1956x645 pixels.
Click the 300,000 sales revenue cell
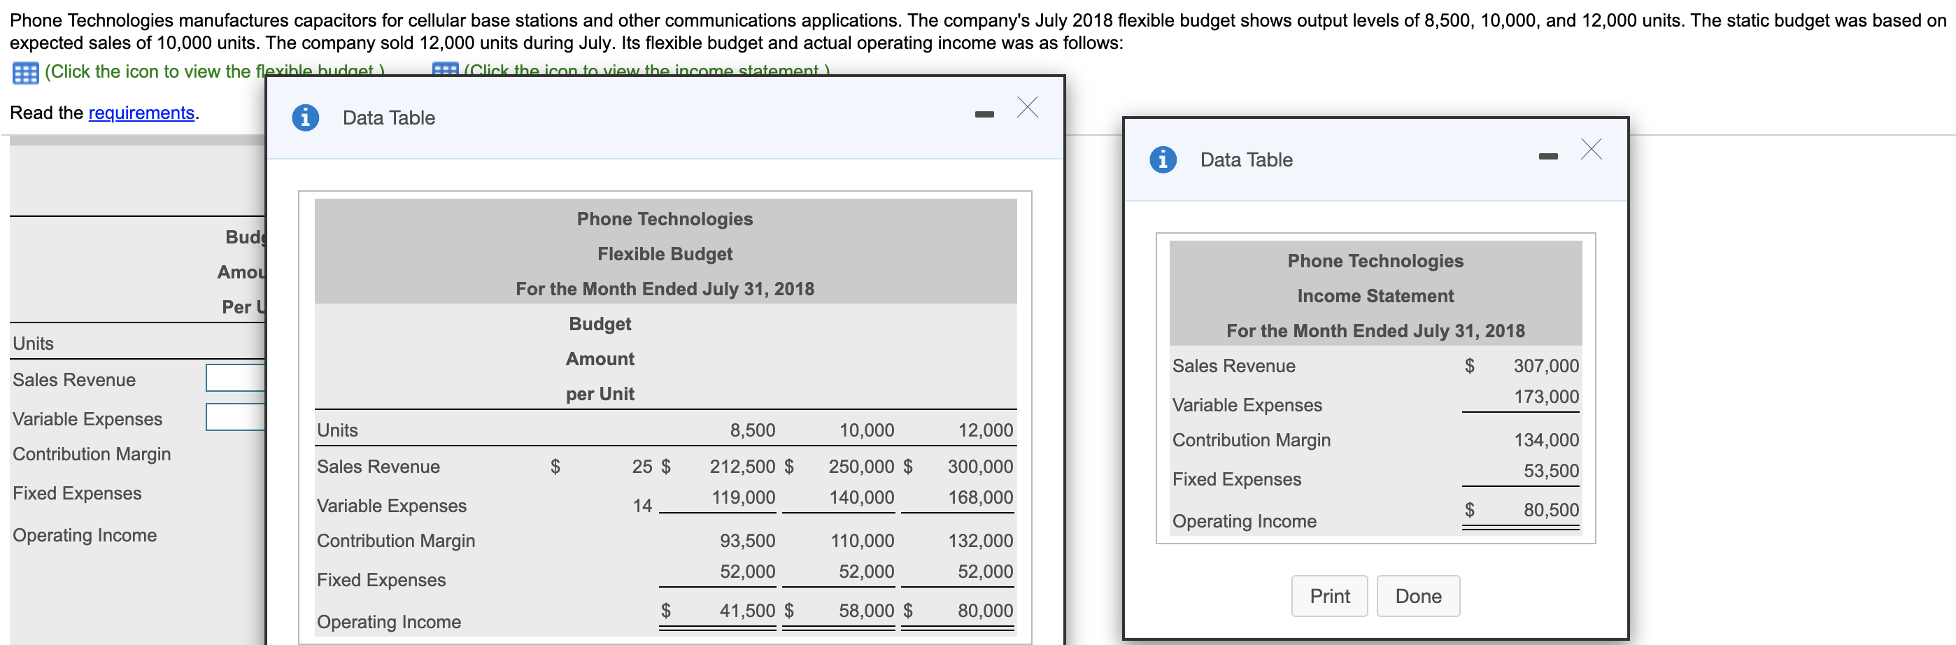tap(980, 467)
